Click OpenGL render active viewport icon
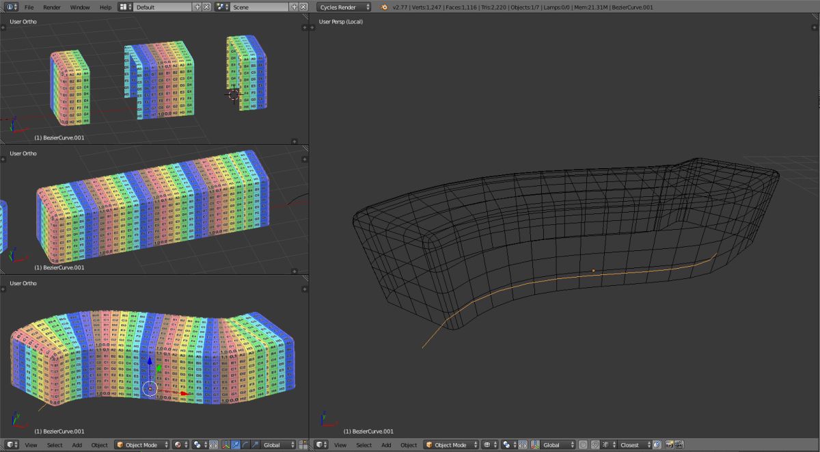The width and height of the screenshot is (820, 452). (x=669, y=445)
